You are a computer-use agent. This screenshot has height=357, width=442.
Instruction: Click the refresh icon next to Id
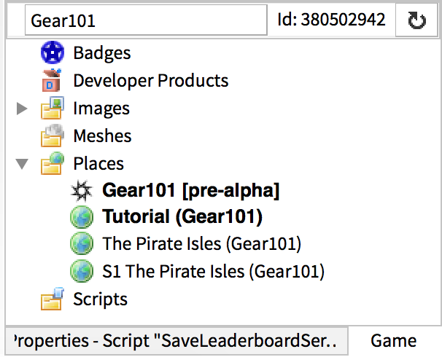pos(416,20)
